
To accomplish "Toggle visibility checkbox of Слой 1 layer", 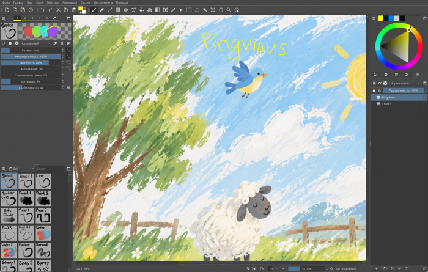I will click(424, 104).
